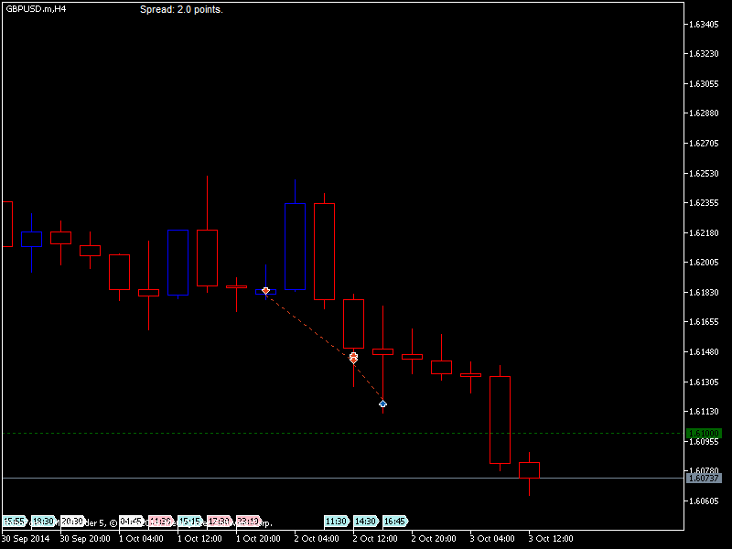Click the grey 1.60737 bid price label

click(704, 478)
